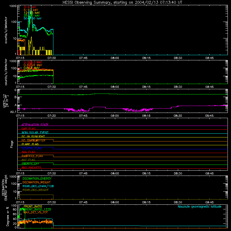Select the PARTICLE_FLAG label
231x231 pixels.
coord(32,156)
